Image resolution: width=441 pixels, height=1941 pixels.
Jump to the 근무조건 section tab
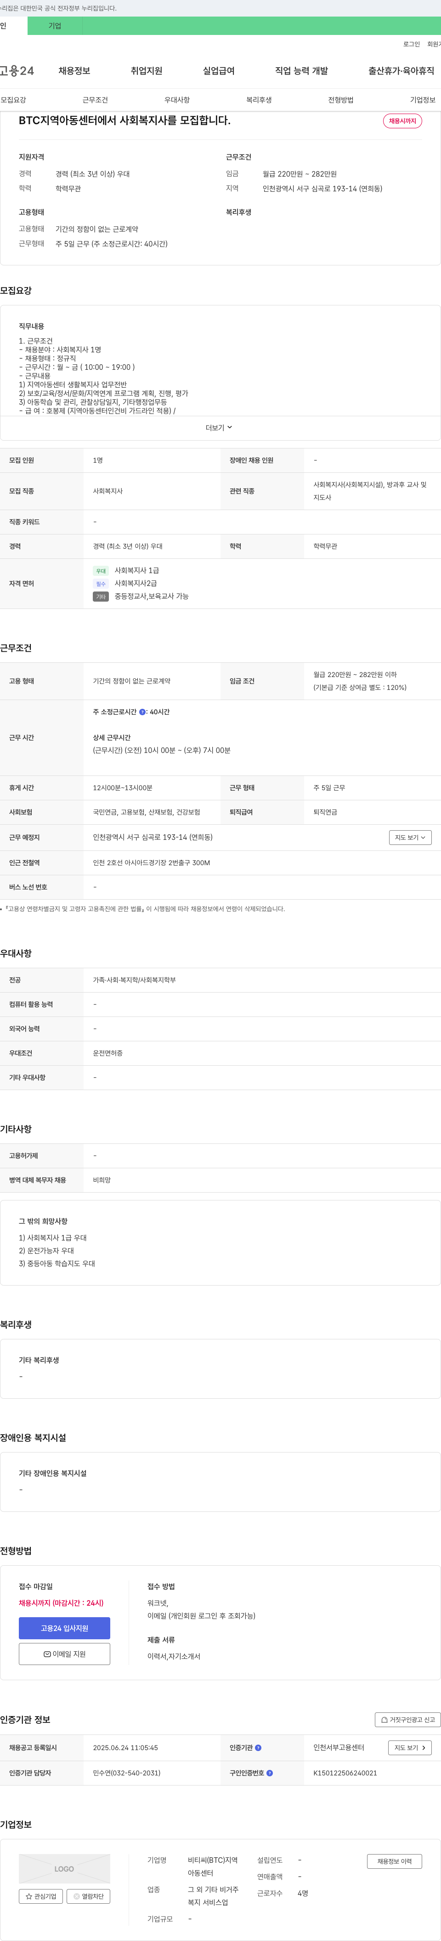tap(96, 99)
